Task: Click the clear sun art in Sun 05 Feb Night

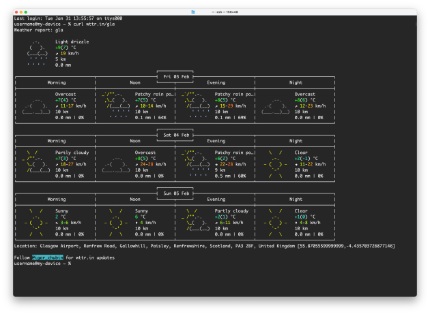Action: coord(275,223)
